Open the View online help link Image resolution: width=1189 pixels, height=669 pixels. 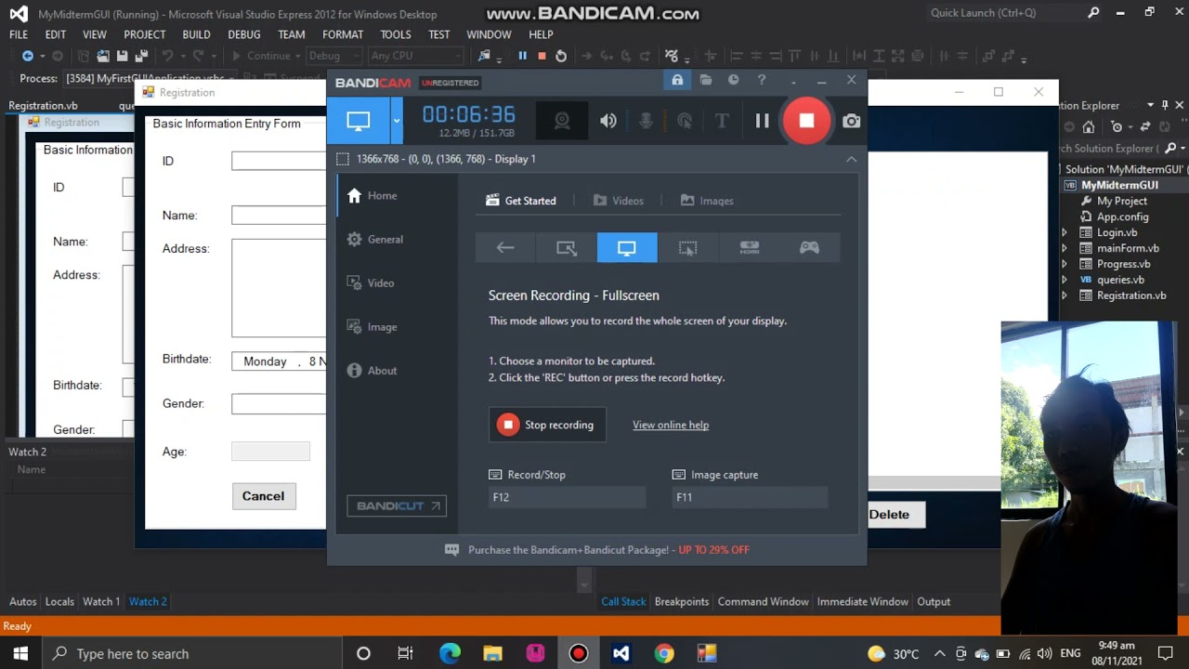[671, 425]
